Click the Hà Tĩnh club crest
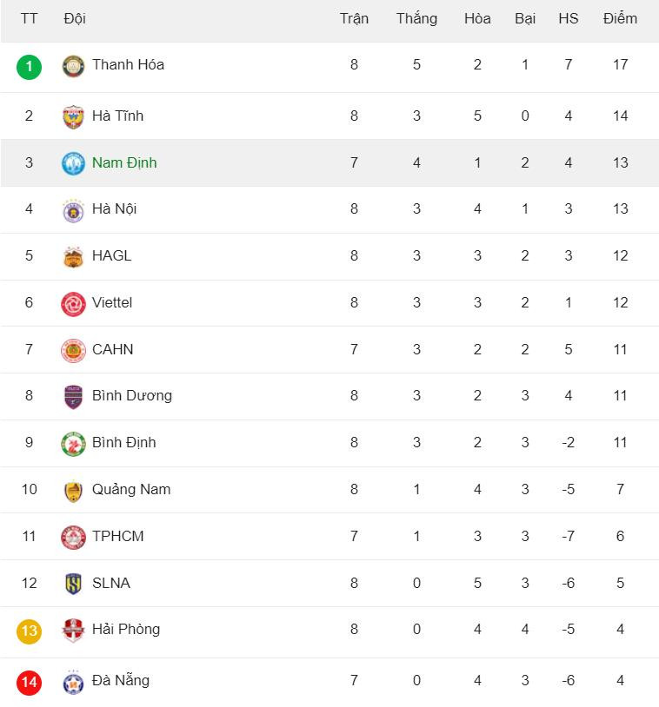This screenshot has width=659, height=707. pyautogui.click(x=73, y=116)
